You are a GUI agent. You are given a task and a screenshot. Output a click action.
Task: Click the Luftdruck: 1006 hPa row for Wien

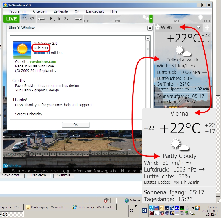click(182, 72)
